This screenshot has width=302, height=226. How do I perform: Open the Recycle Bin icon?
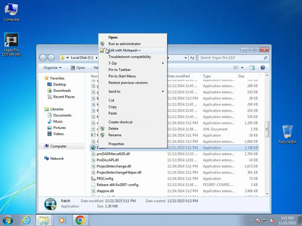point(287,134)
